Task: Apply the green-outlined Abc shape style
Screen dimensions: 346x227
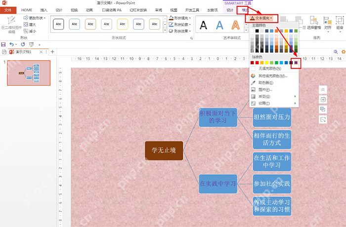Action: (x=154, y=24)
